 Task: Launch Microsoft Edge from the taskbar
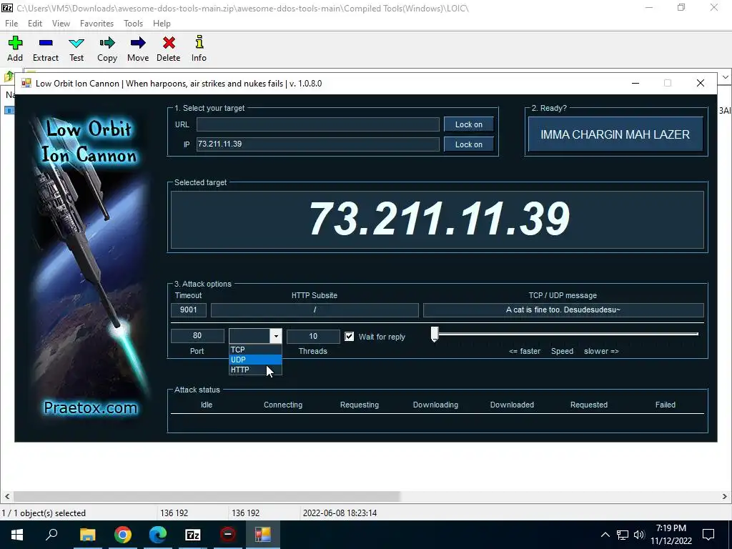pyautogui.click(x=158, y=535)
